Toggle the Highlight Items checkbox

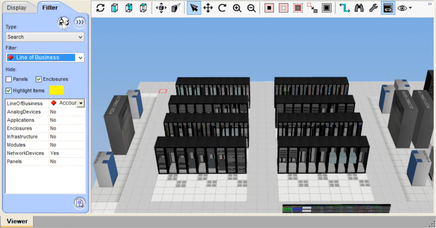click(9, 91)
